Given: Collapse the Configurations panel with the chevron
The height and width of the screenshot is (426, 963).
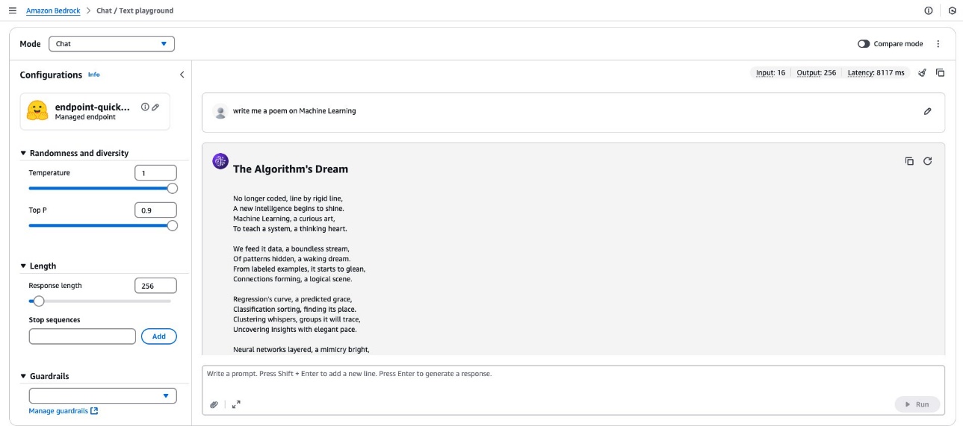Looking at the screenshot, I should click(x=182, y=75).
